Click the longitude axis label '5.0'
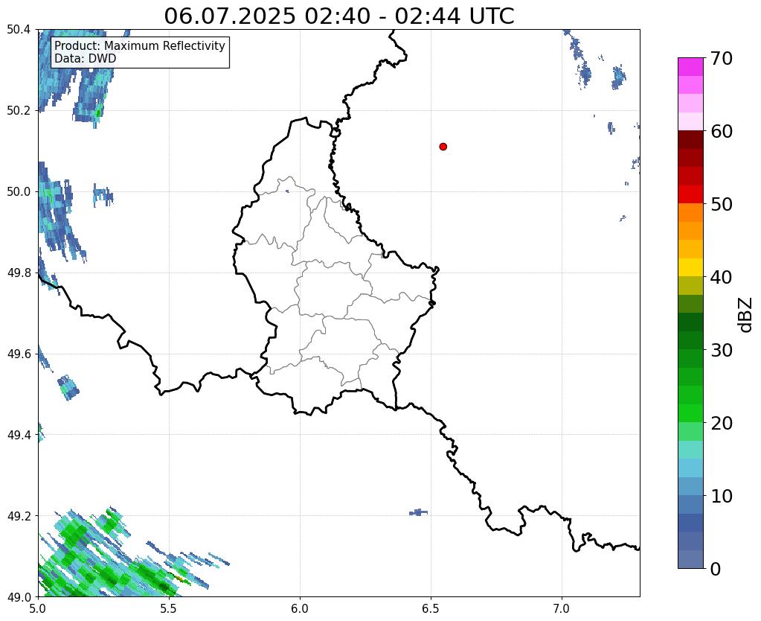Viewport: 761px width, 621px height. (x=38, y=609)
